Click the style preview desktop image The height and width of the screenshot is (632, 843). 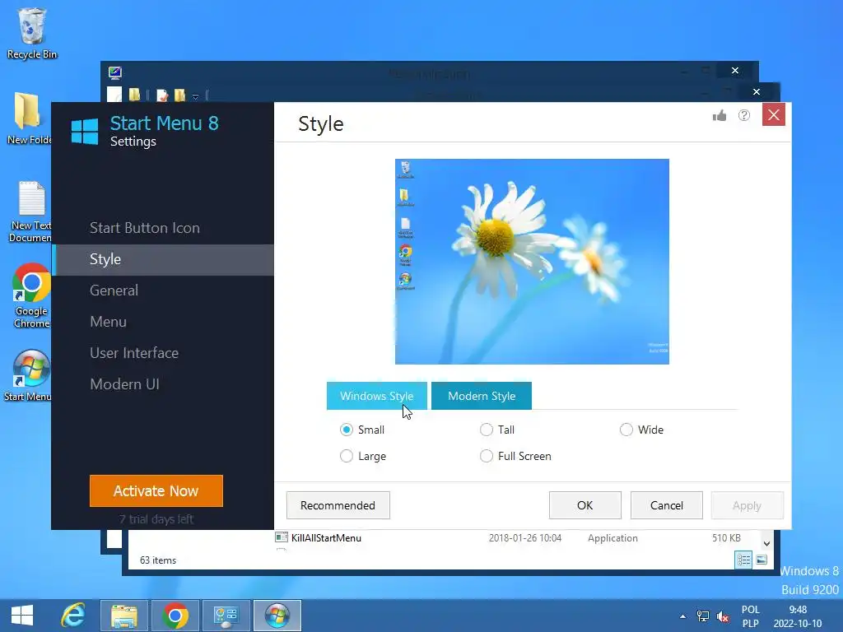533,262
